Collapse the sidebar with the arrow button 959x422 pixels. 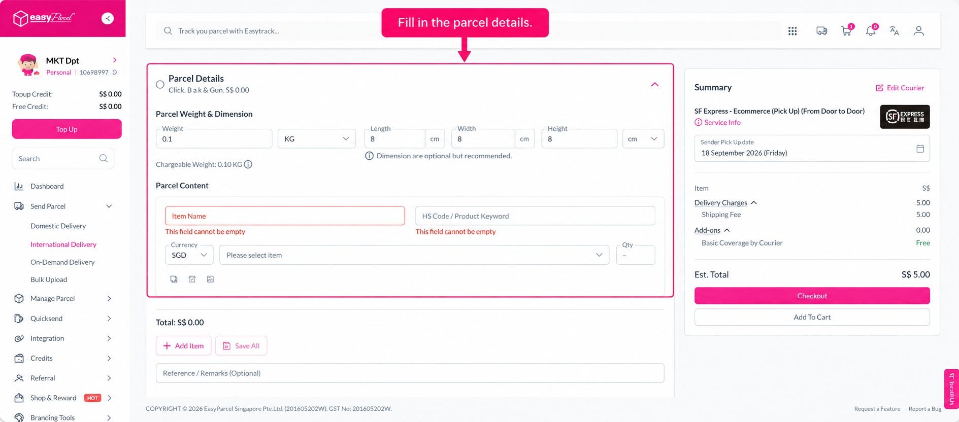(107, 18)
